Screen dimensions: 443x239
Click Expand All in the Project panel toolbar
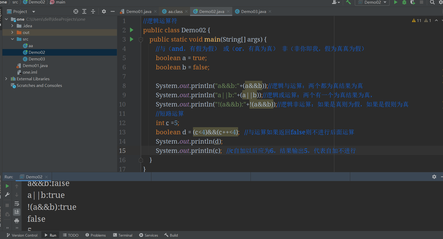[84, 11]
